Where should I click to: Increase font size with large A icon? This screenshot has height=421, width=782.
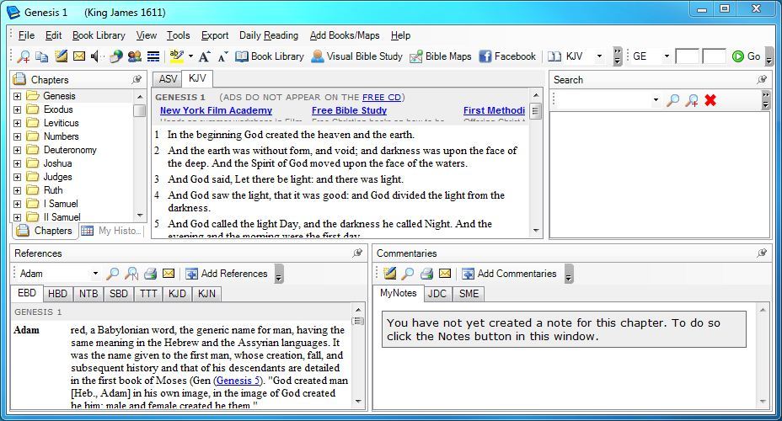[x=204, y=56]
